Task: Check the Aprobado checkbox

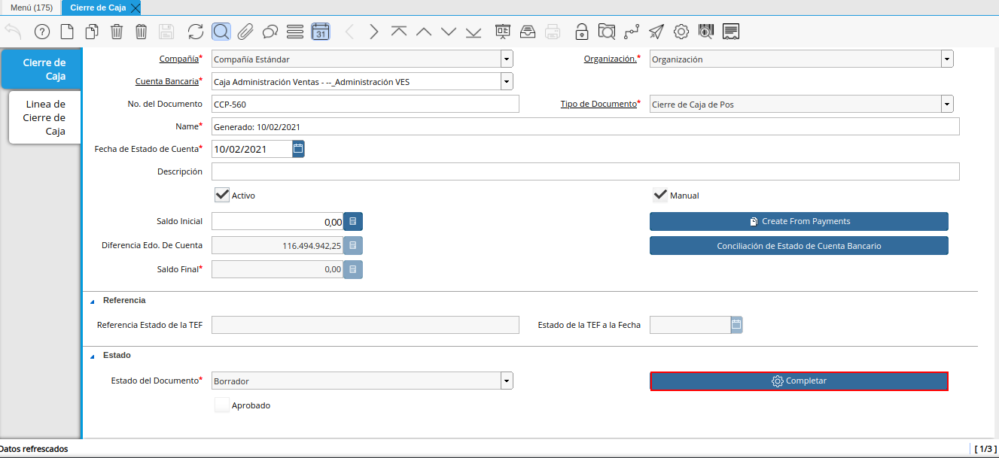Action: (x=222, y=405)
